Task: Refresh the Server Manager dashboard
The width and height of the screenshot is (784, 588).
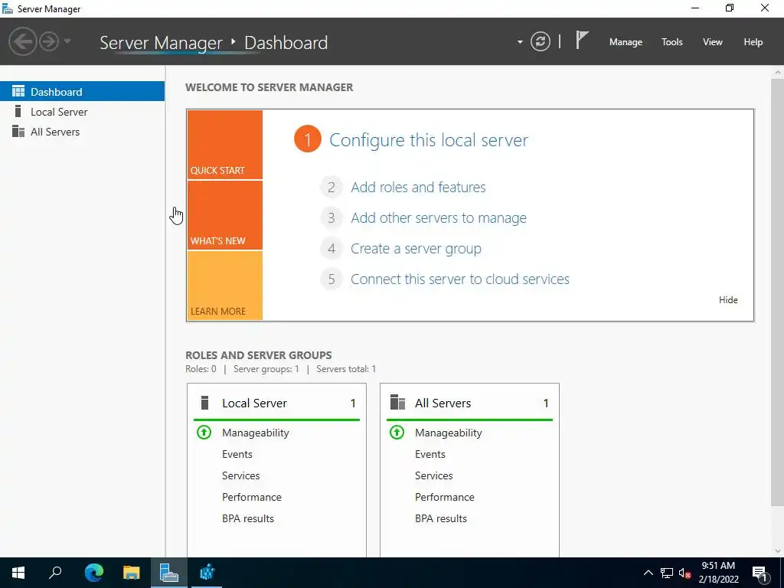Action: pyautogui.click(x=540, y=41)
